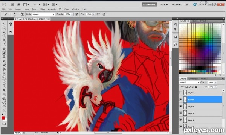Open brush Flow slider arrow

click(94, 14)
